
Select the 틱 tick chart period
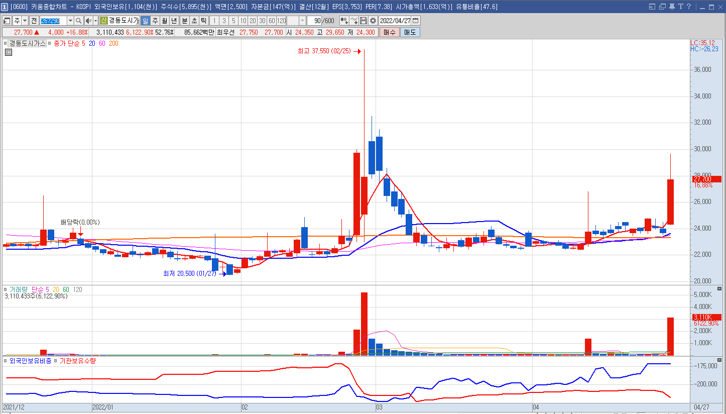coord(203,21)
